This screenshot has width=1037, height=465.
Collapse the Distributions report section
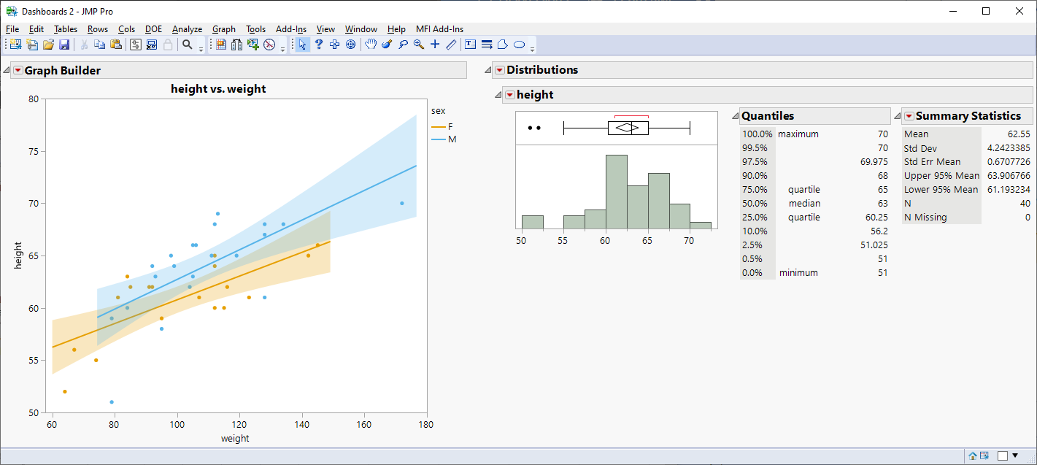[487, 69]
